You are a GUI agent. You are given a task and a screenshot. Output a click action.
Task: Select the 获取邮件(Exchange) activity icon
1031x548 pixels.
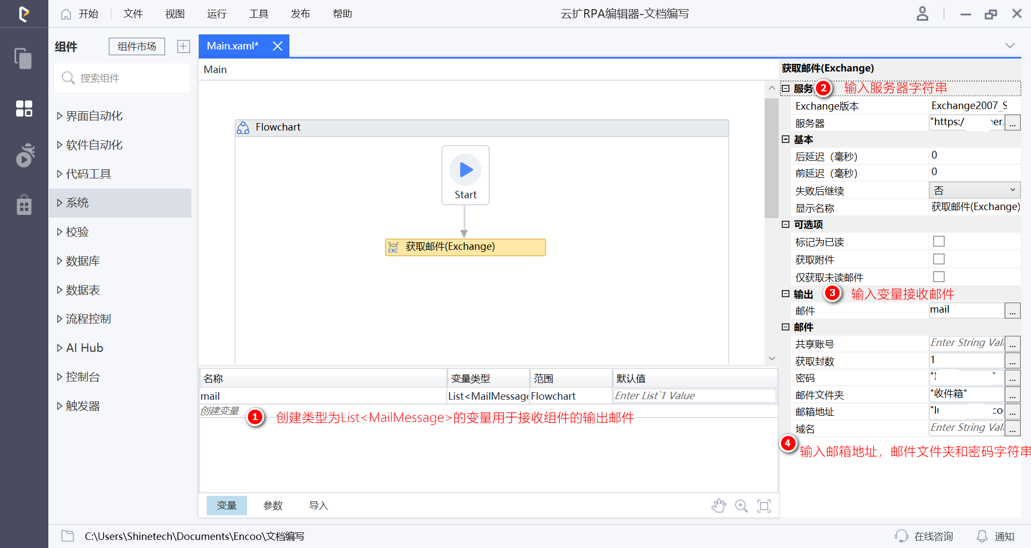(x=393, y=247)
